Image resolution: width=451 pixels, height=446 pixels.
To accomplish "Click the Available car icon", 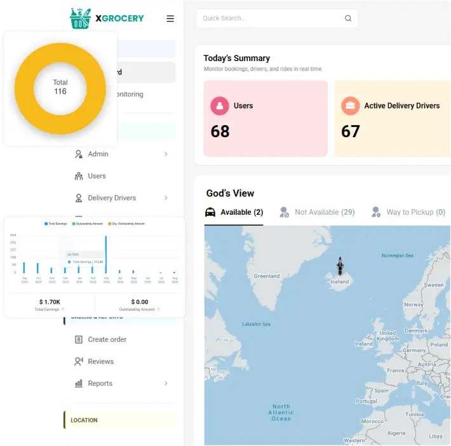I will 210,212.
